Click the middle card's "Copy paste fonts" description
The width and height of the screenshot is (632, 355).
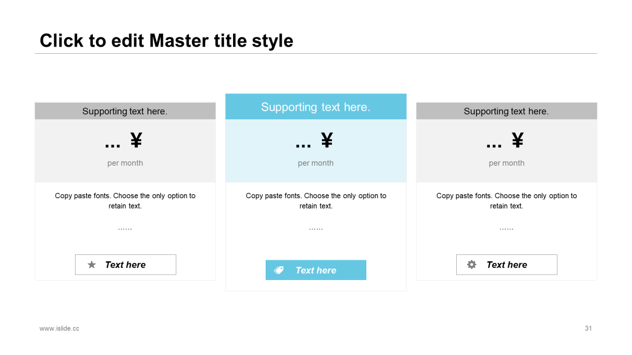pyautogui.click(x=316, y=201)
